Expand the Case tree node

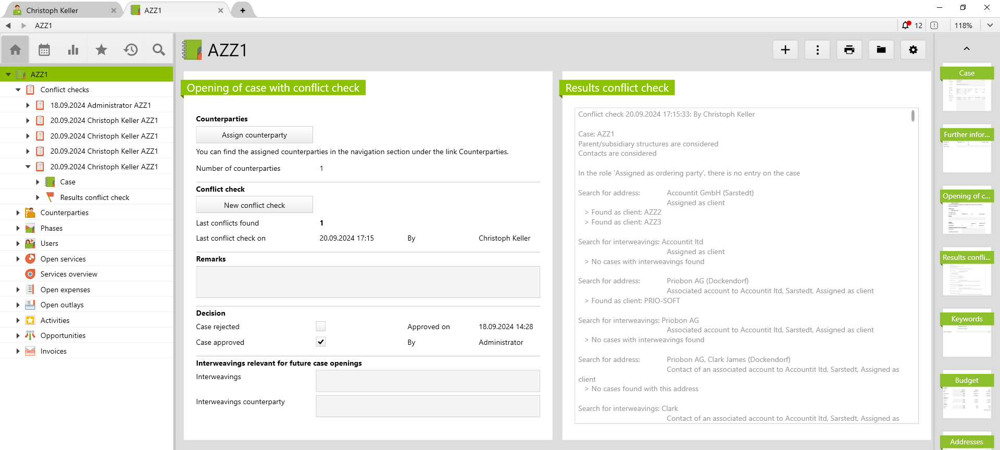[x=37, y=182]
